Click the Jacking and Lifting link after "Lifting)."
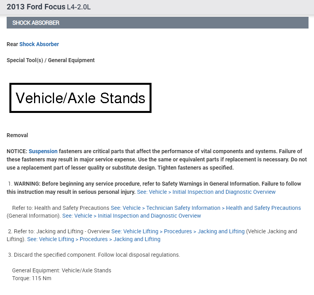 (94, 239)
